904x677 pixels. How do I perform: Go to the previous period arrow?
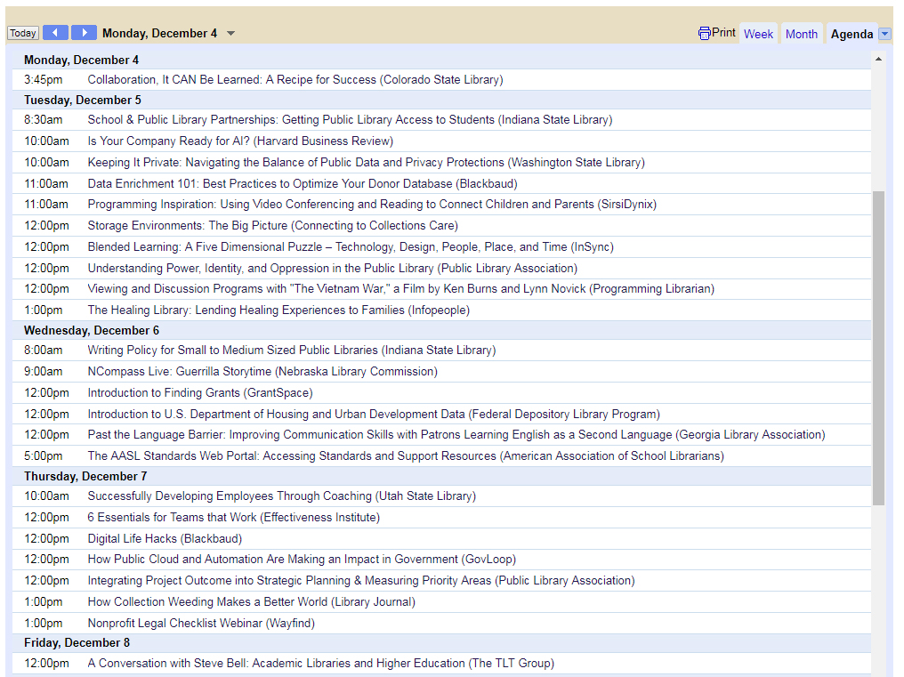point(55,33)
